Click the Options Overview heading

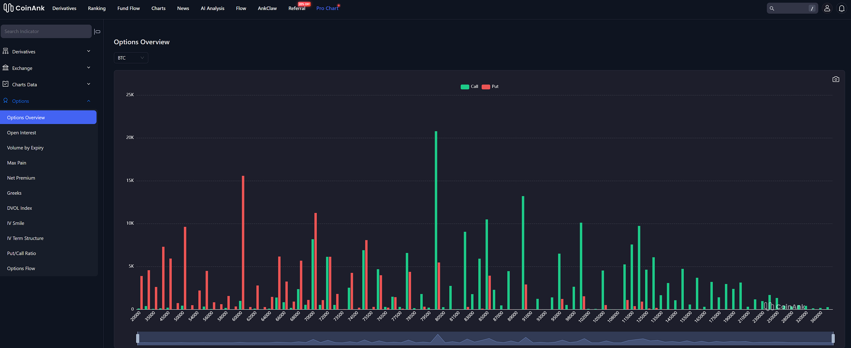[141, 42]
